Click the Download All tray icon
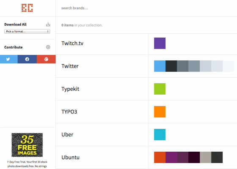Viewport: 237px width, 169px height. click(x=48, y=25)
